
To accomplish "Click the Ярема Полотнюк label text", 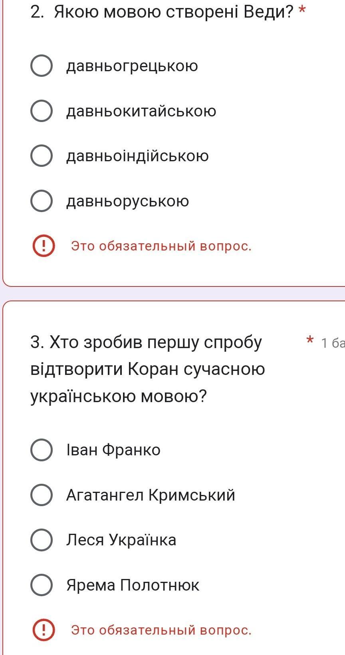I will (x=133, y=585).
